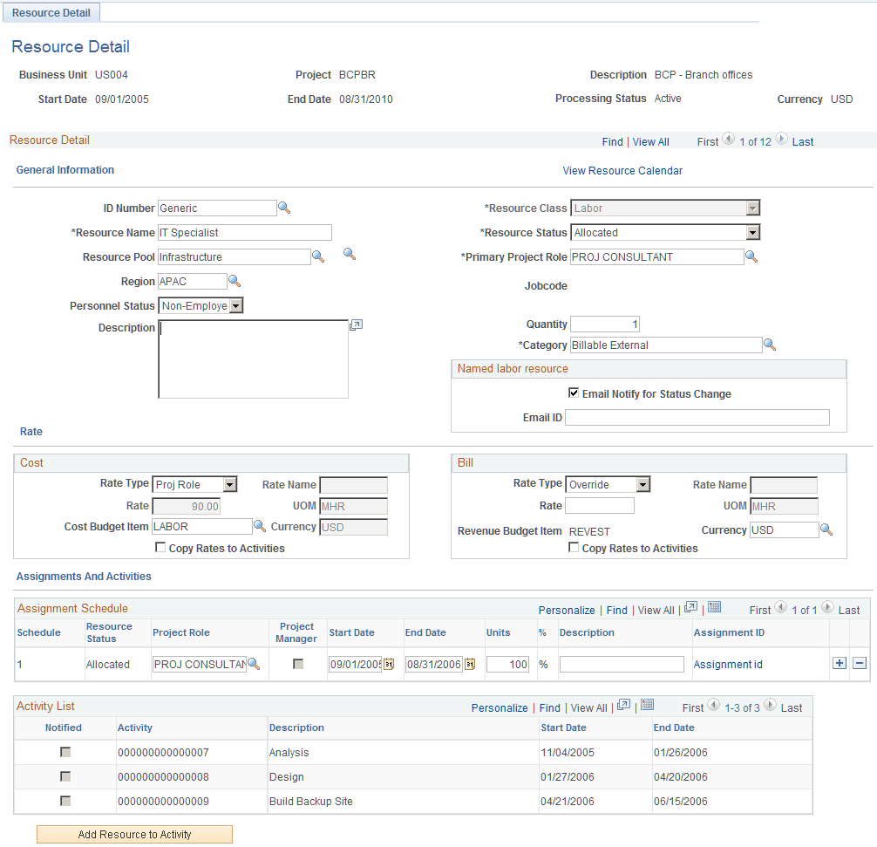877x847 pixels.
Task: Open the Description field in modal window
Action: (x=356, y=324)
